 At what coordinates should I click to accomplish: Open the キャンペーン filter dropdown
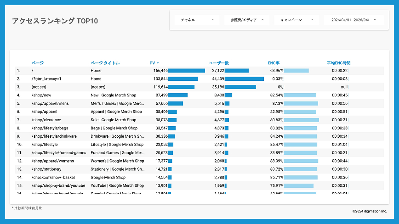296,20
